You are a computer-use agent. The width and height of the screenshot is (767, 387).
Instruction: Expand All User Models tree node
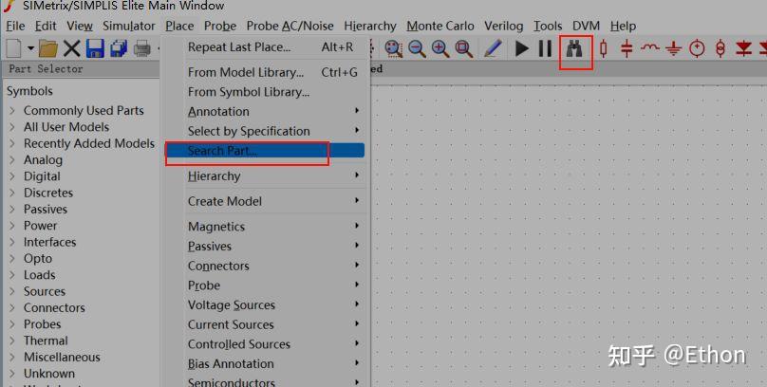point(12,127)
